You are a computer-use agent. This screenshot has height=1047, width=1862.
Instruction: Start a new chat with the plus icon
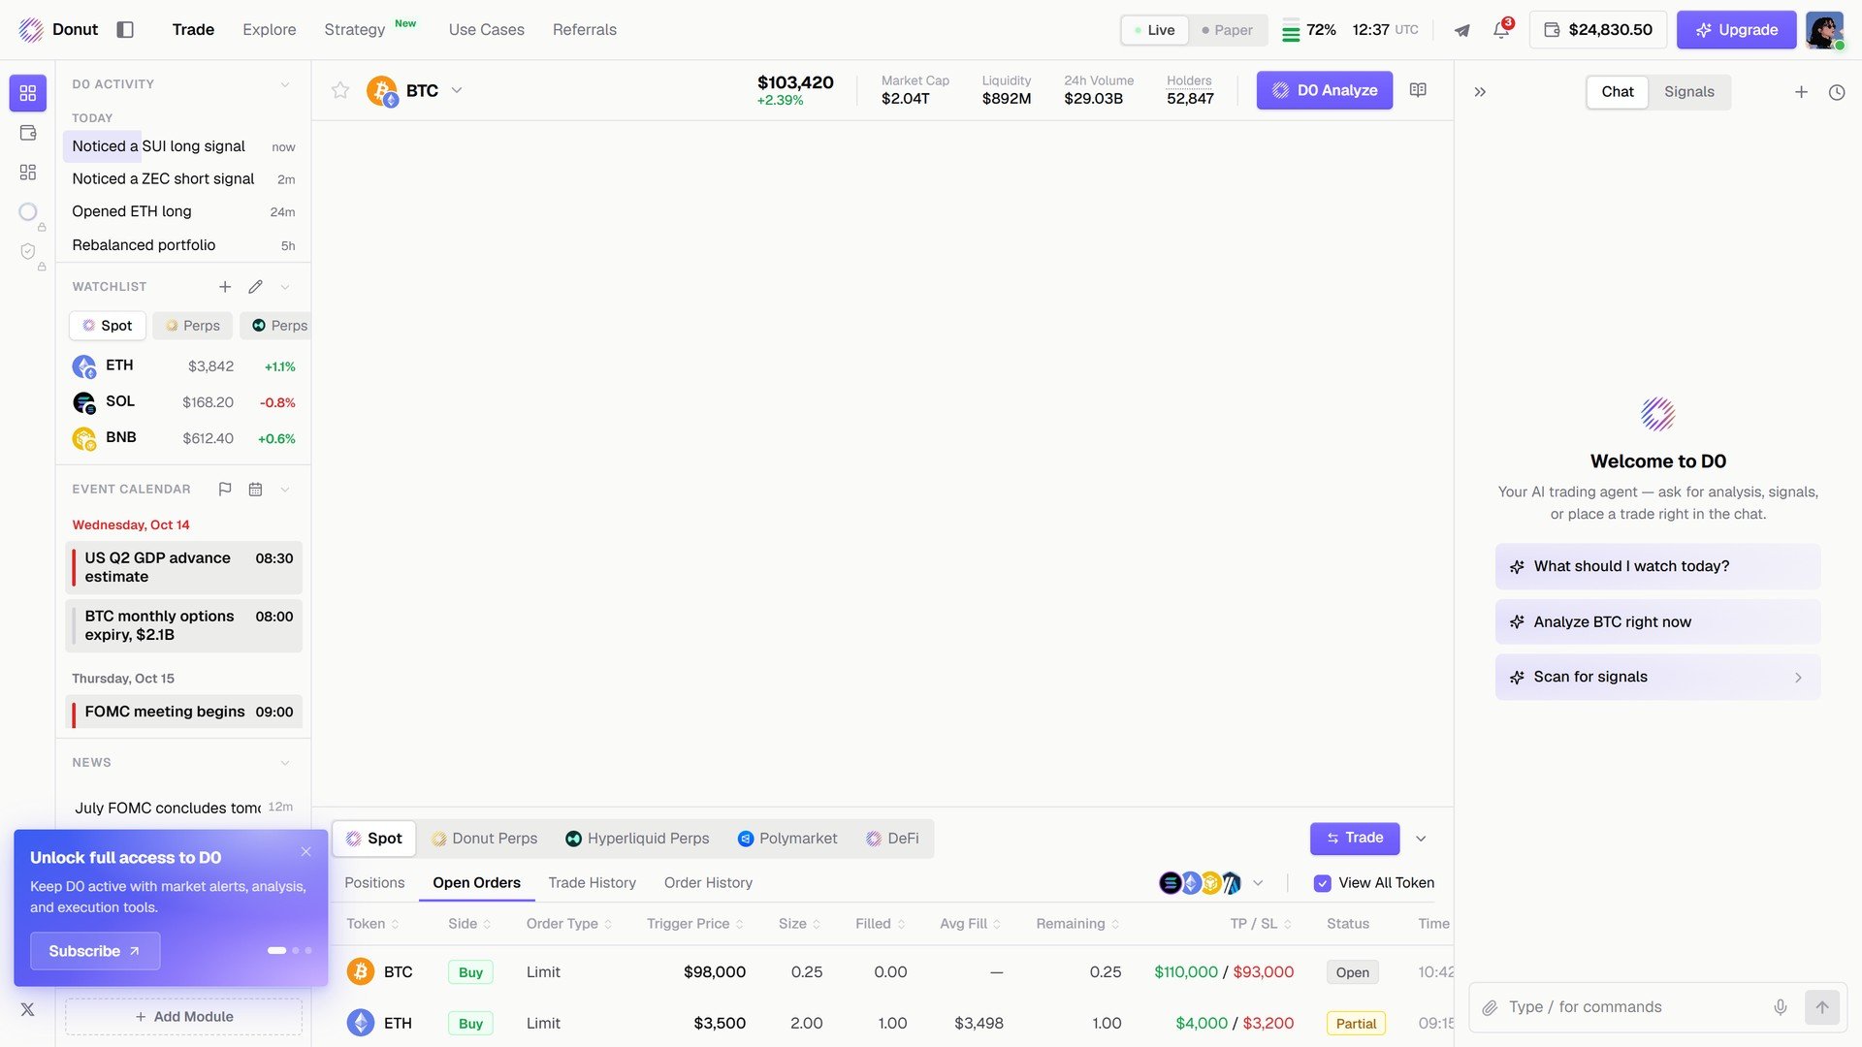point(1801,92)
